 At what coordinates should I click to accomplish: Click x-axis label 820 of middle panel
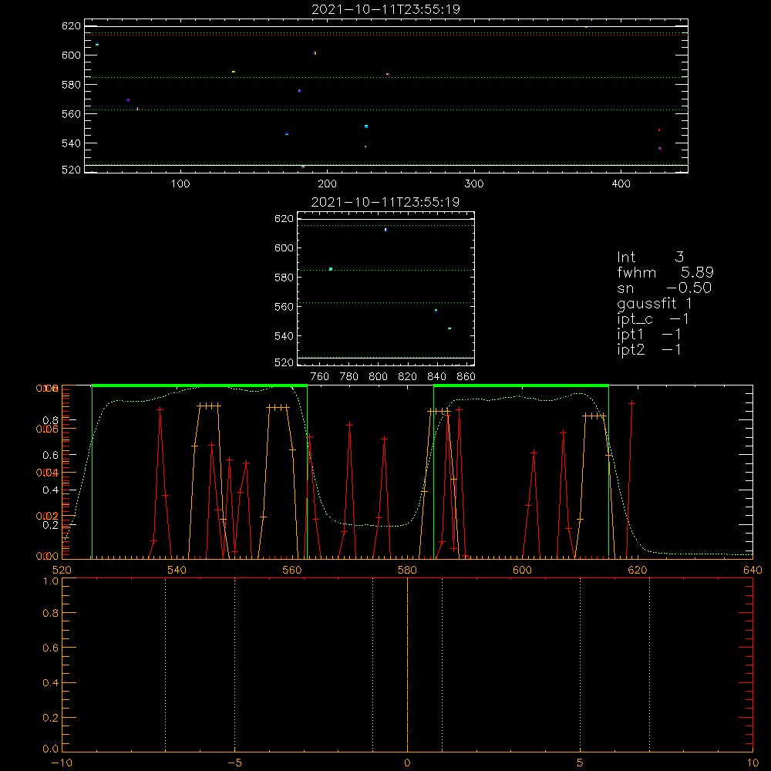click(x=408, y=377)
